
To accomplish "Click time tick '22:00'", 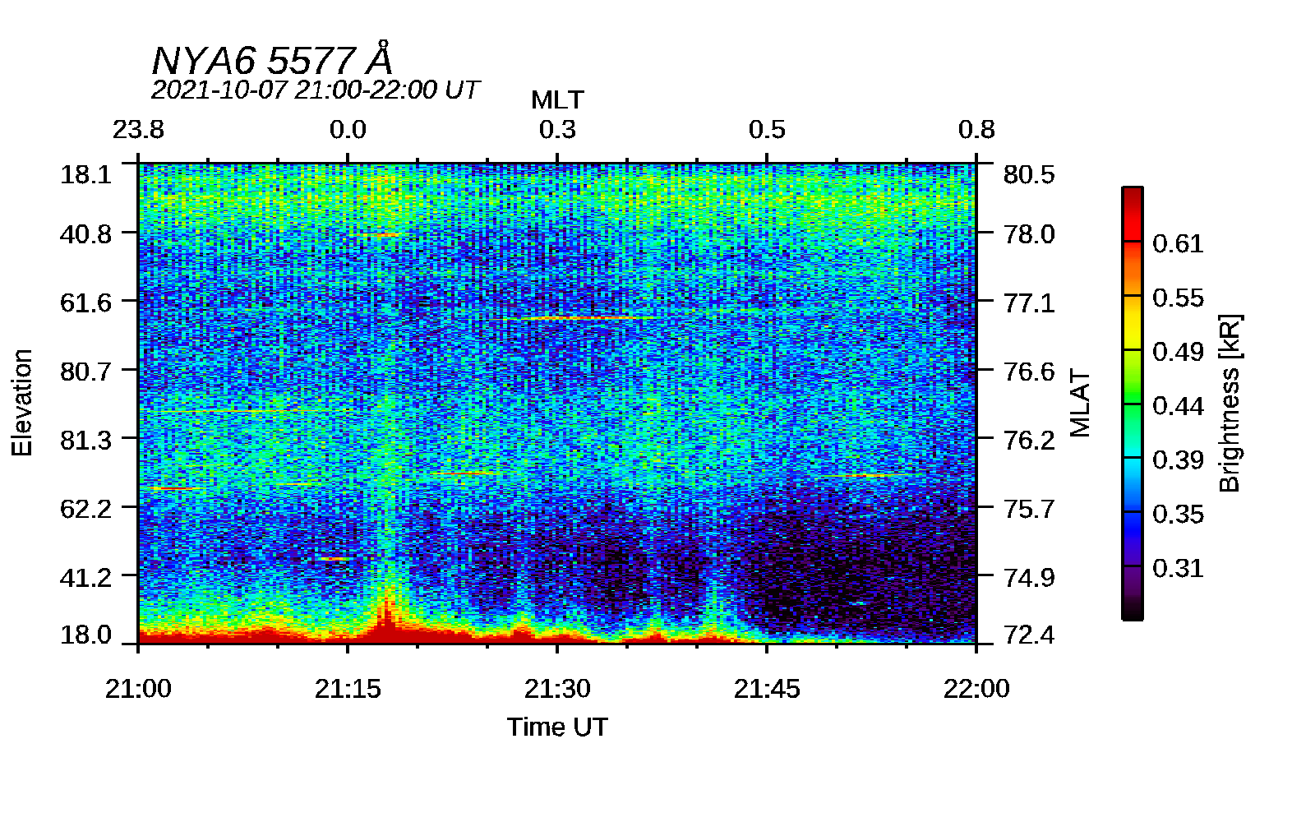I will pyautogui.click(x=976, y=689).
